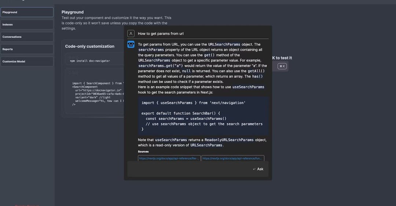
Task: Open Conversations in the sidebar
Action: click(x=27, y=37)
